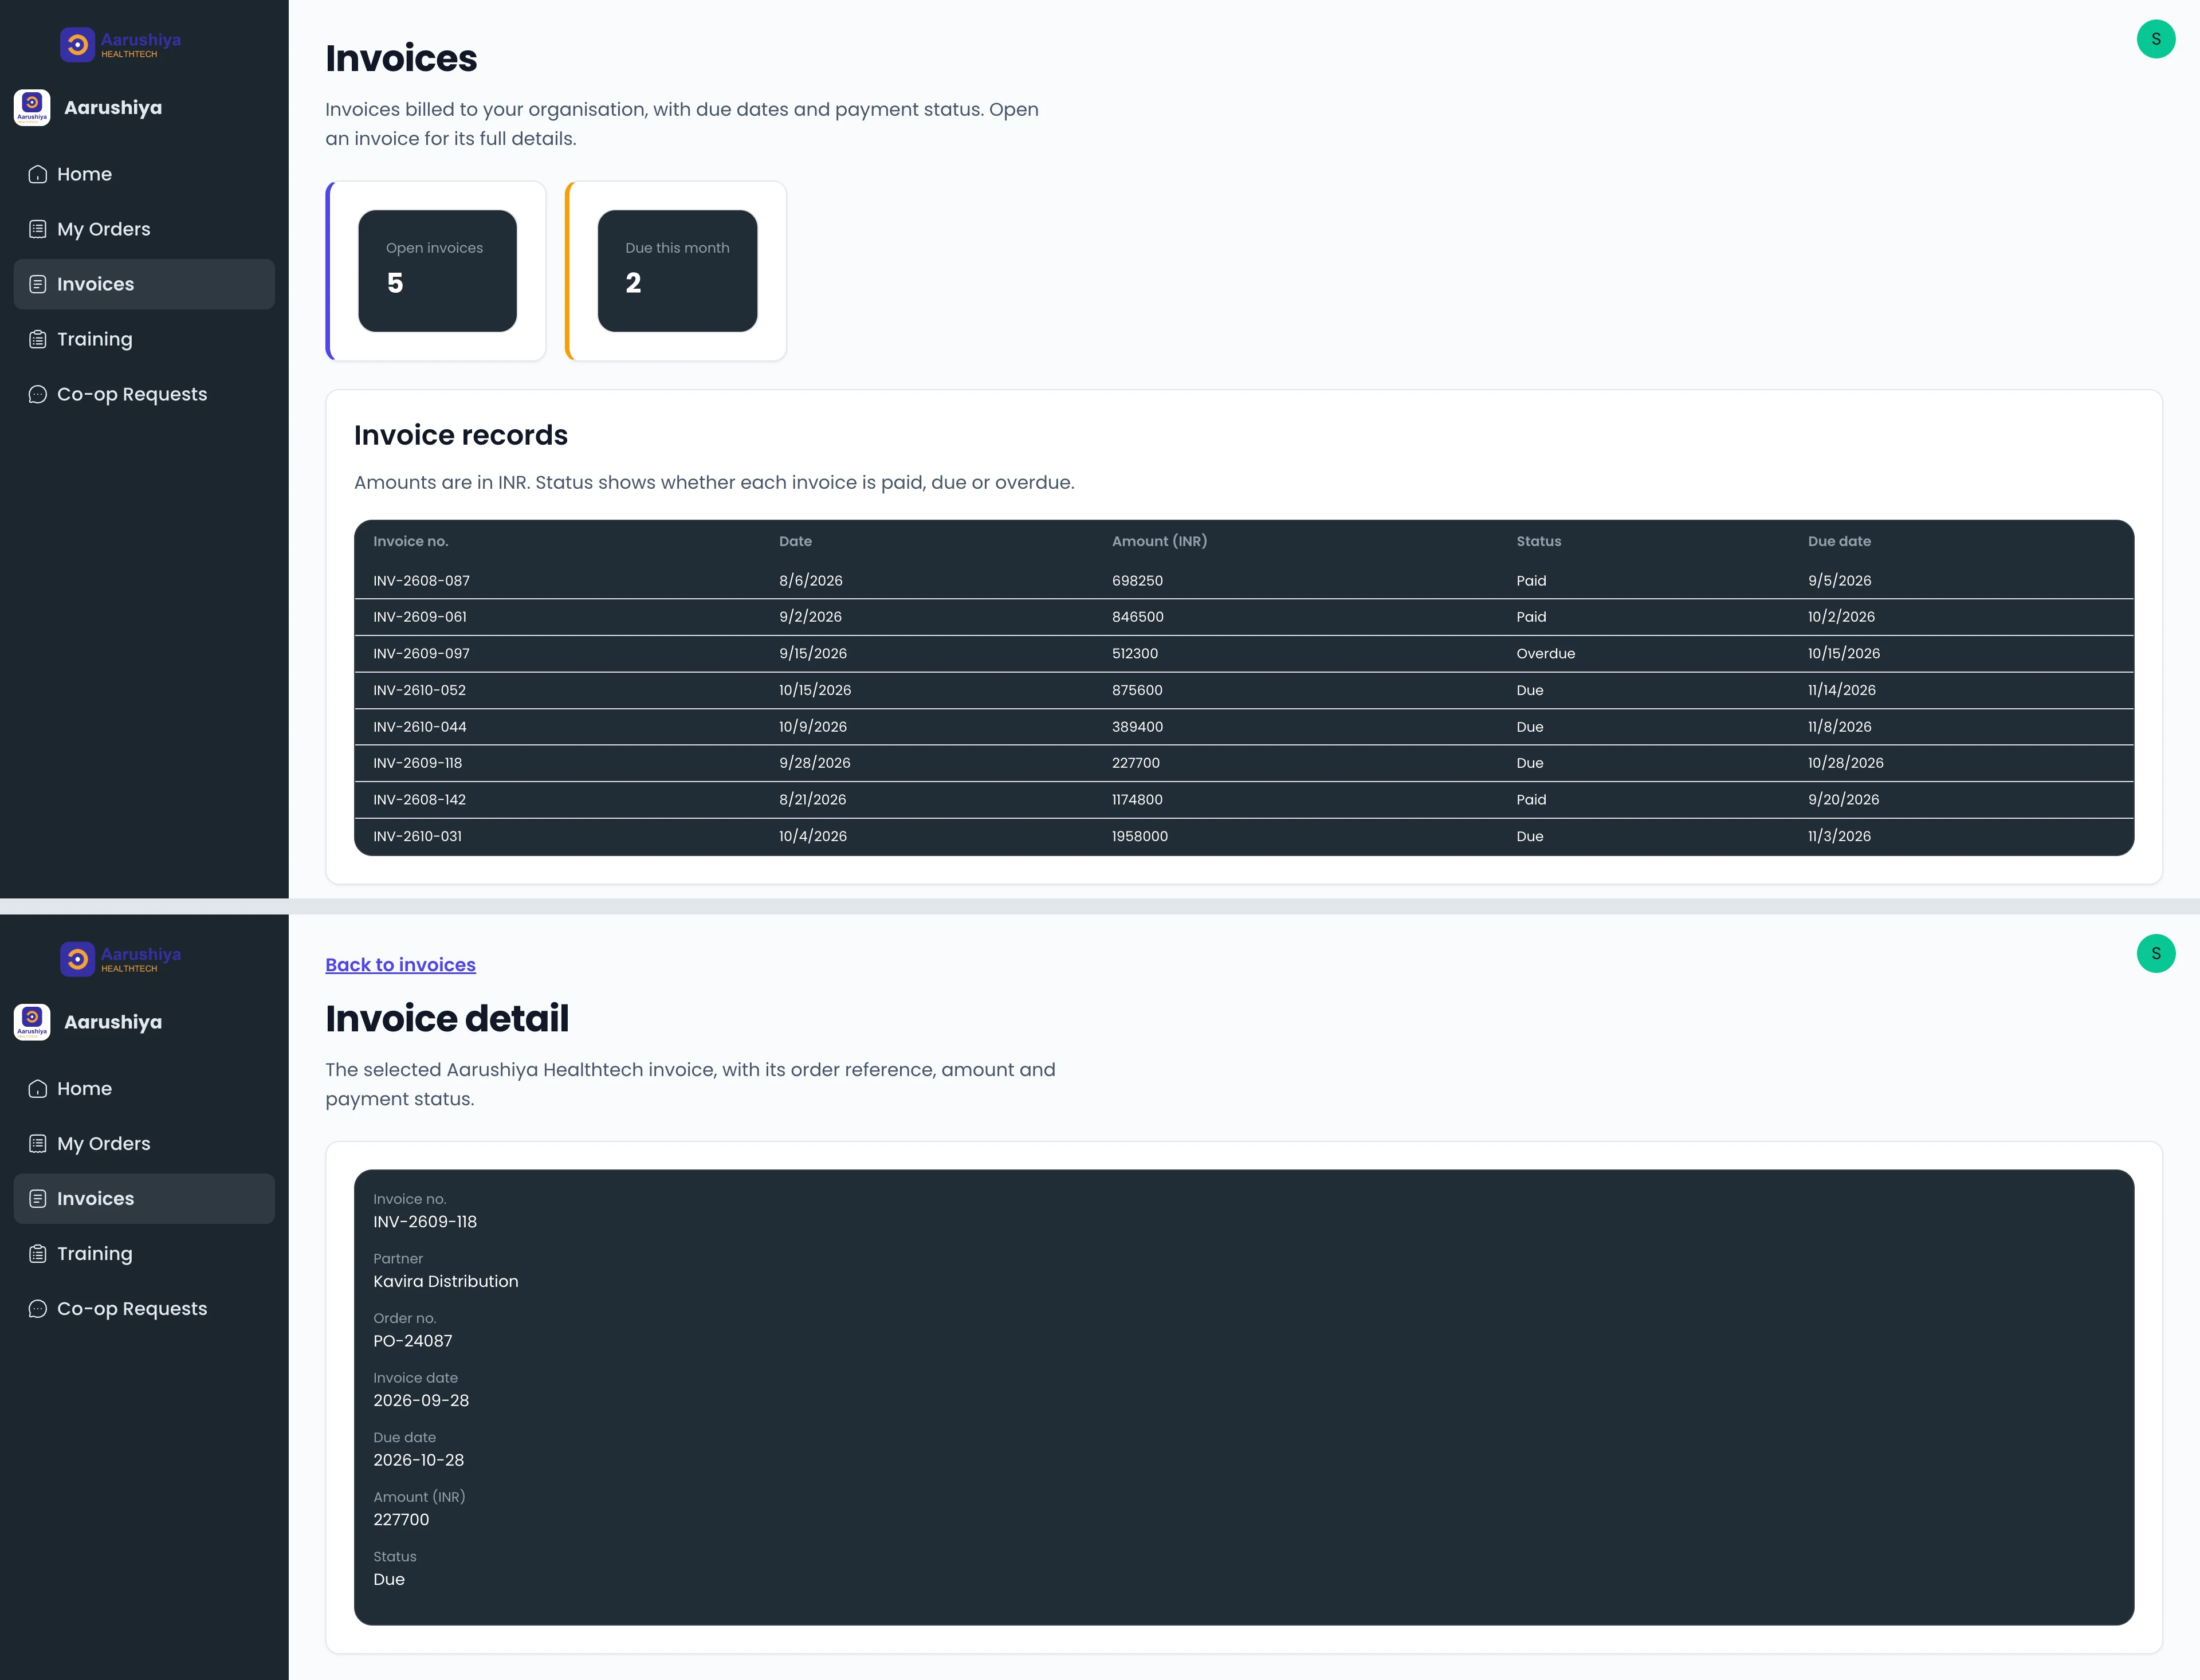Viewport: 2200px width, 1680px height.
Task: Click the Paid status for INV-2608-142
Action: (1531, 799)
